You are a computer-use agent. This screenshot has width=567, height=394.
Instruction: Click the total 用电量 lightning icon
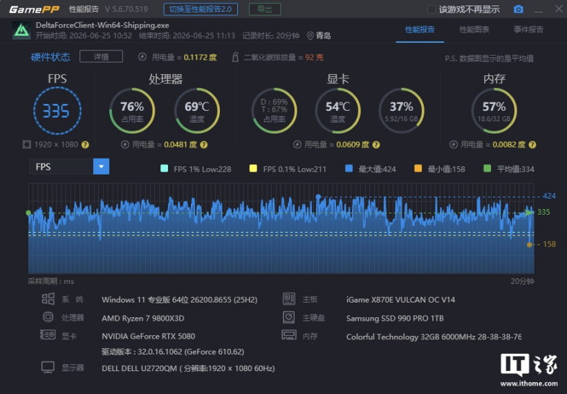(142, 57)
